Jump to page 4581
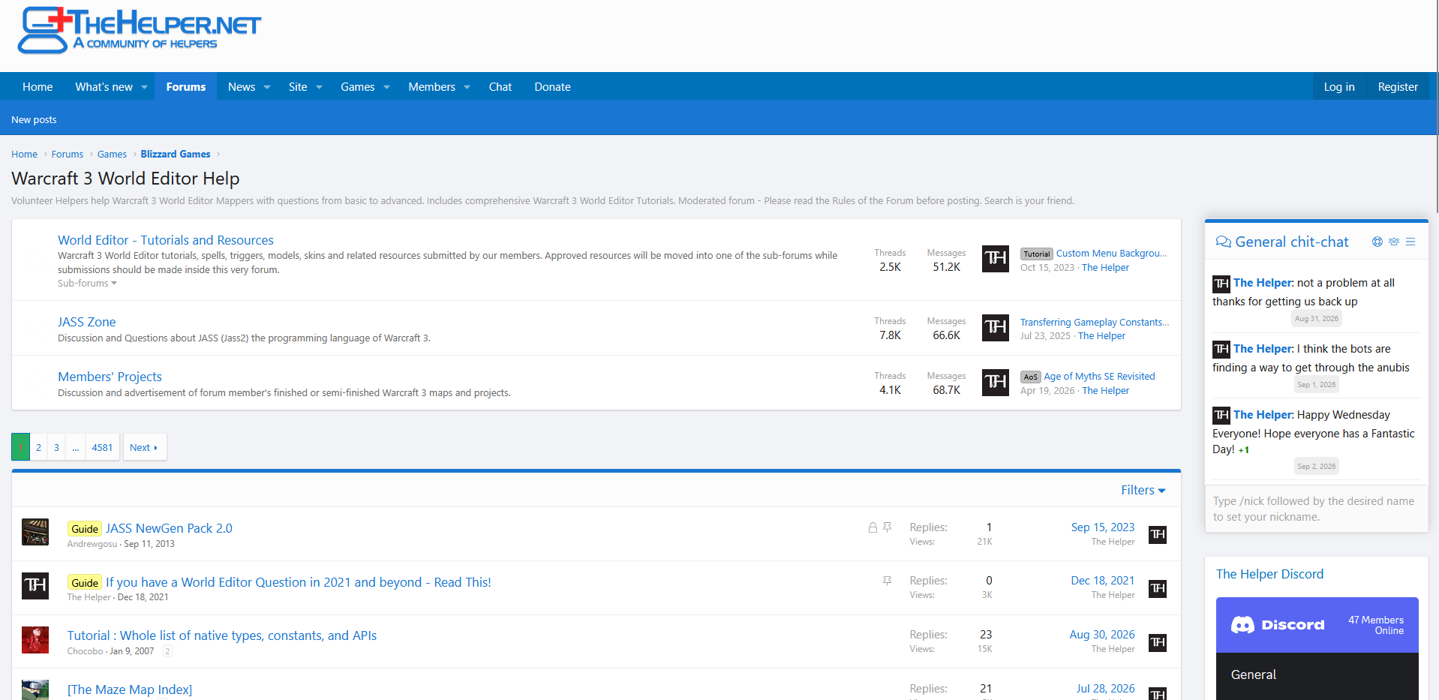Image resolution: width=1439 pixels, height=700 pixels. click(102, 447)
